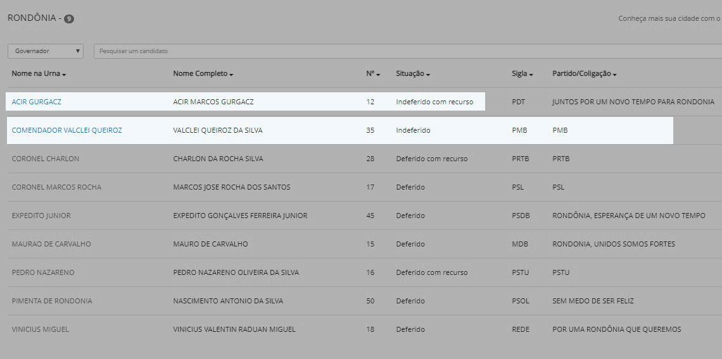This screenshot has height=359, width=722.
Task: Click Deferido com recurso in Pedro Nazareno row
Action: (x=432, y=272)
